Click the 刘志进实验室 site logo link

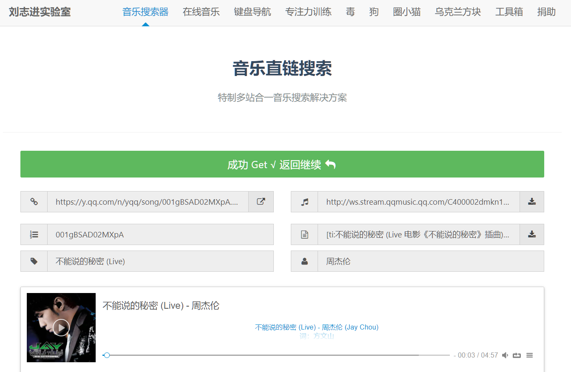coord(40,12)
